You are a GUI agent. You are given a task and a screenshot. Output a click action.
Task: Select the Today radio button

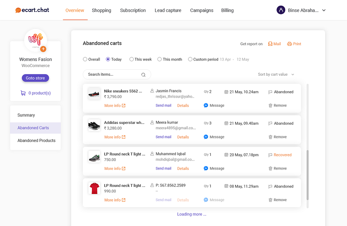coord(108,59)
